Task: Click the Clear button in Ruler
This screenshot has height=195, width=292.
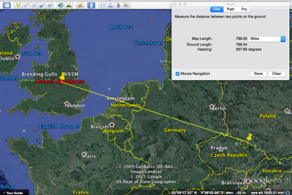Action: tap(276, 74)
